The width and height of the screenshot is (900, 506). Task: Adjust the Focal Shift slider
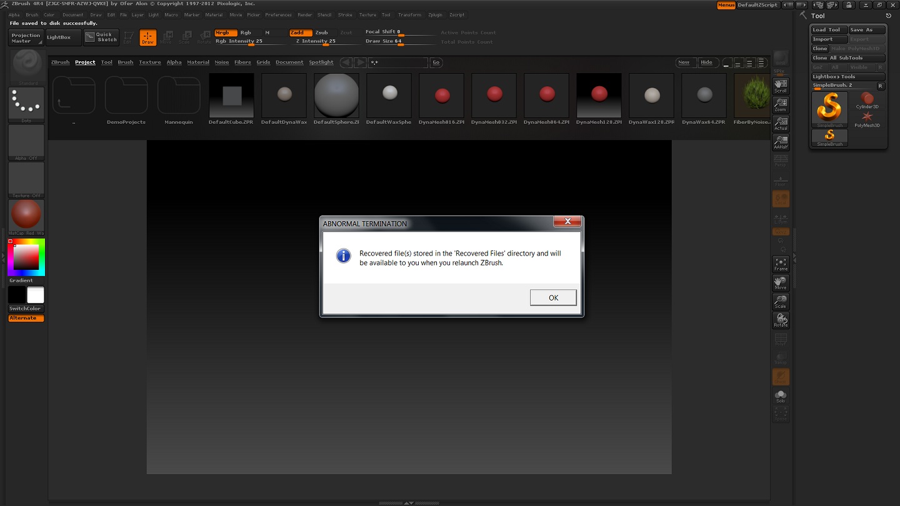coord(400,32)
